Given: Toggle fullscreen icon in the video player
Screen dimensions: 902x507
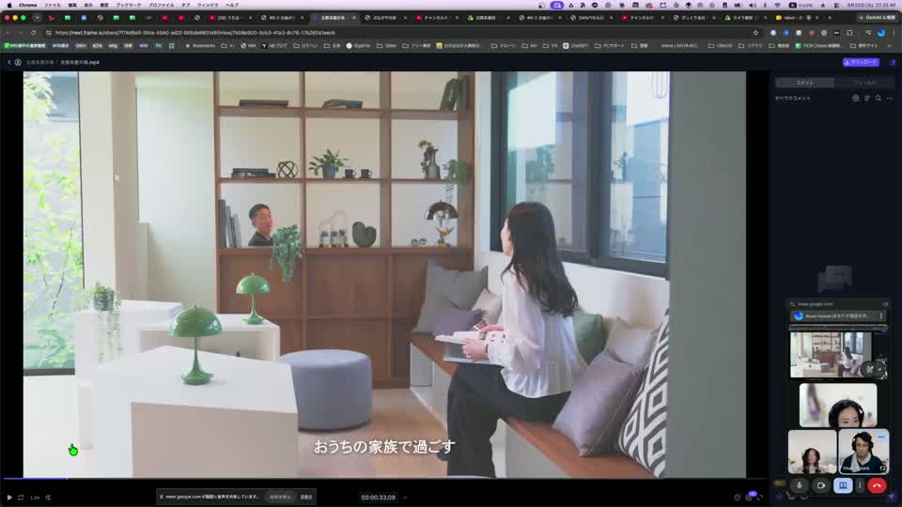Looking at the screenshot, I should click(760, 498).
